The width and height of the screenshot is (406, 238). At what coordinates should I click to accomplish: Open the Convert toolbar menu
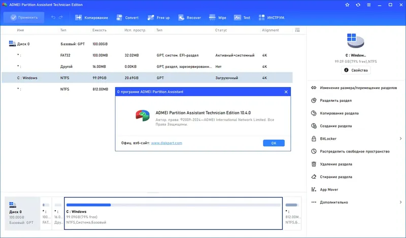pos(127,18)
